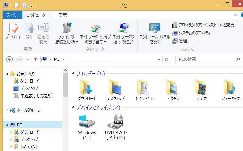Image resolution: width=243 pixels, height=151 pixels.
Task: Select ダウンロード under お気に入り in sidebar
Action: tap(30, 81)
